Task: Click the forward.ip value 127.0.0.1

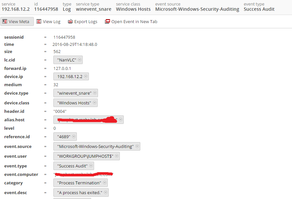Action: pos(62,68)
